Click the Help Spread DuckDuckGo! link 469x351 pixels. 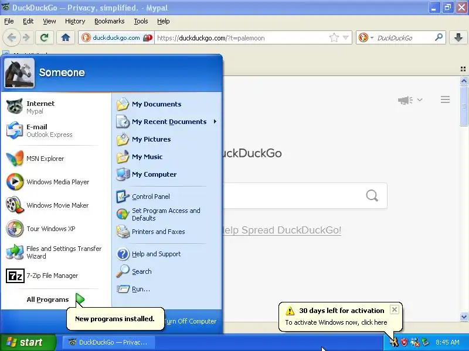(282, 230)
